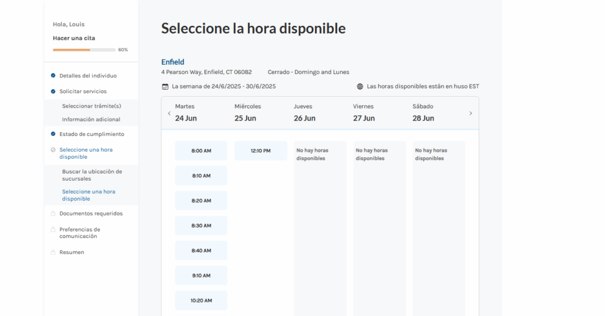
Task: Click checkmark icon next to Solicitar servicios
Action: 53,92
